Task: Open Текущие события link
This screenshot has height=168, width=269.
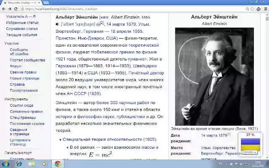Action: [21, 35]
